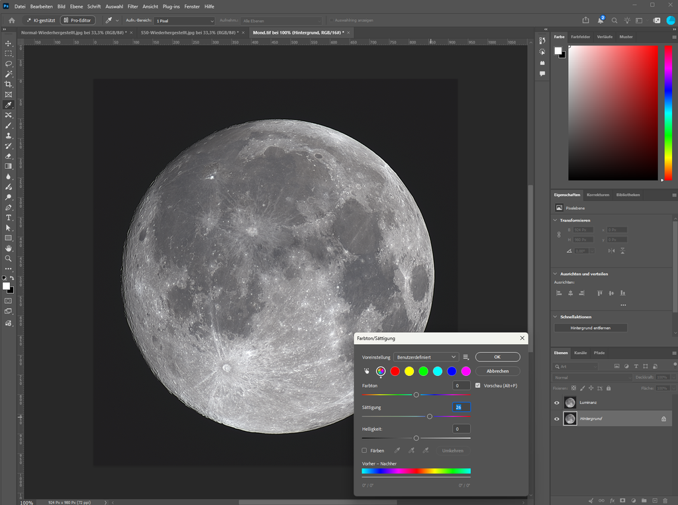Collapse the Schnellaktionen section

(556, 316)
